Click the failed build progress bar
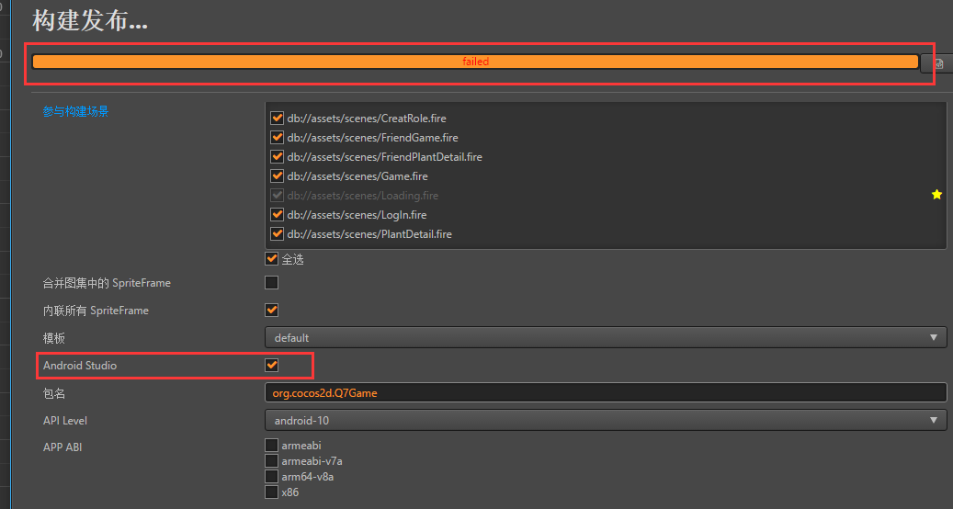The image size is (953, 509). tap(475, 62)
